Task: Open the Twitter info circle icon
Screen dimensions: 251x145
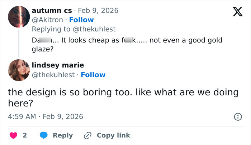Action: [237, 116]
